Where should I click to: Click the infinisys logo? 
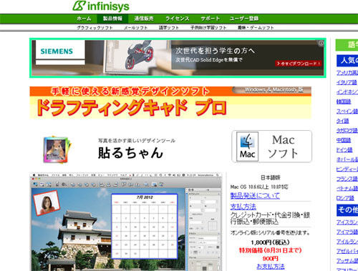click(101, 6)
